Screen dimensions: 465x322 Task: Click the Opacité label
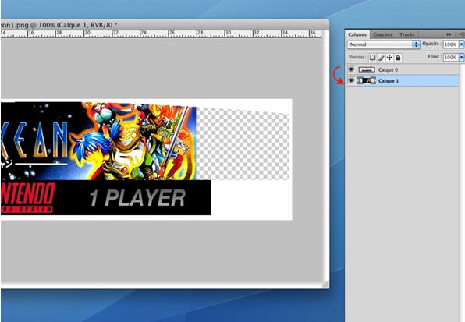point(431,44)
